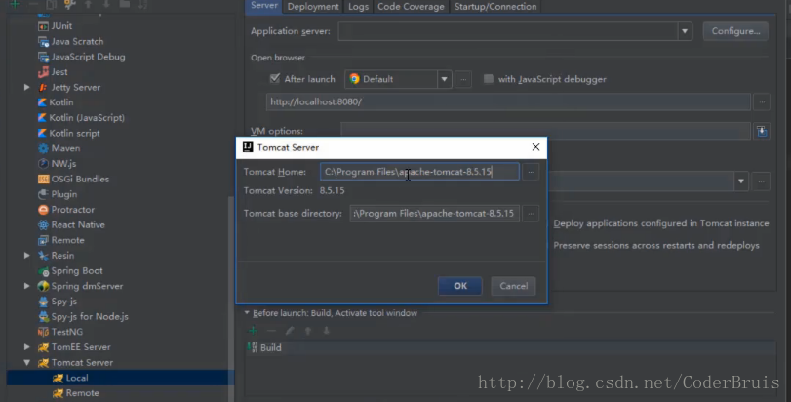Click the Spy-js icon
Screen dimensions: 791x402
(x=43, y=301)
